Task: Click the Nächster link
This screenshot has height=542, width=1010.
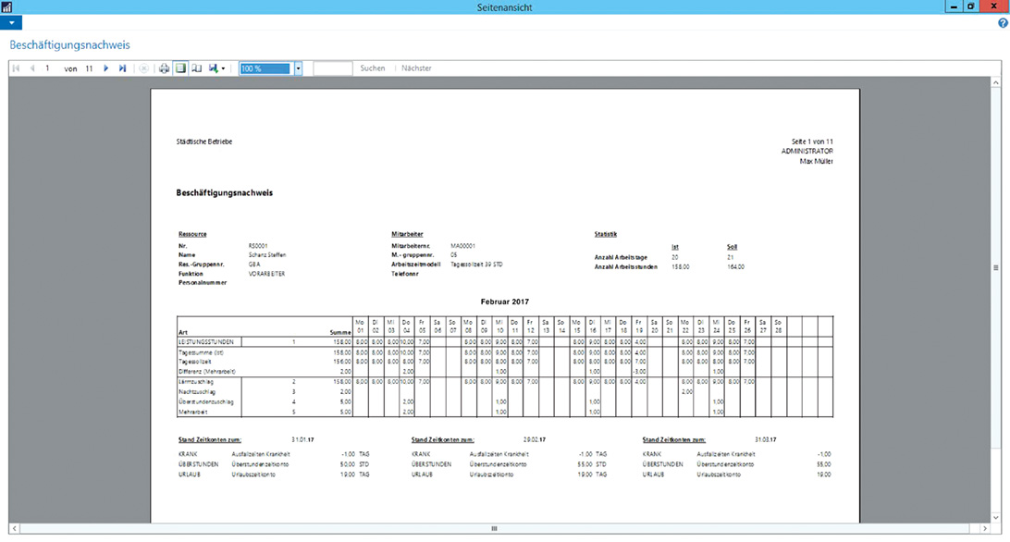Action: click(416, 68)
